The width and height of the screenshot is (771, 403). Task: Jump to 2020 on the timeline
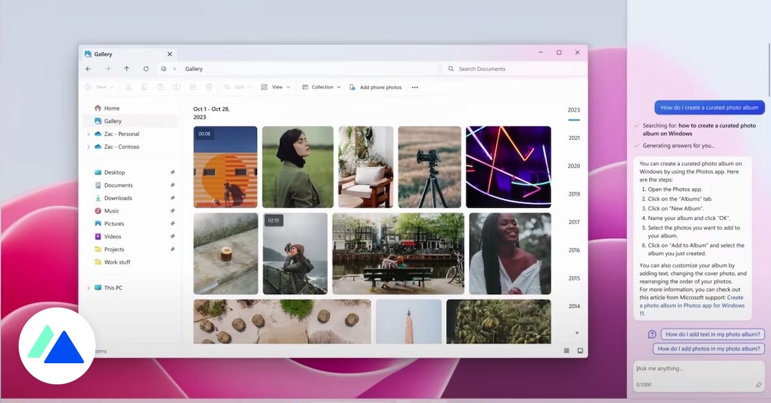(x=574, y=166)
